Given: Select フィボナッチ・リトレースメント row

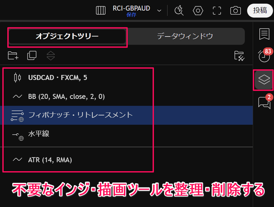Looking at the screenshot, I should pos(127,115).
